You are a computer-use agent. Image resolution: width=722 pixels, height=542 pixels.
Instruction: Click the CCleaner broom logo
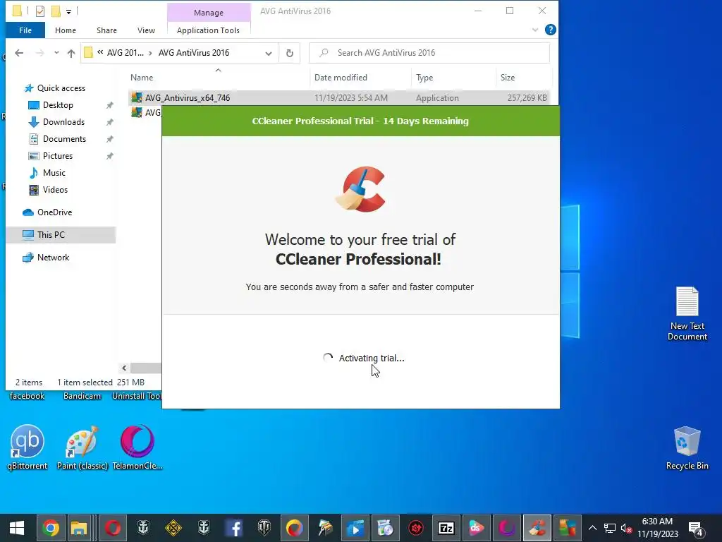pyautogui.click(x=360, y=189)
